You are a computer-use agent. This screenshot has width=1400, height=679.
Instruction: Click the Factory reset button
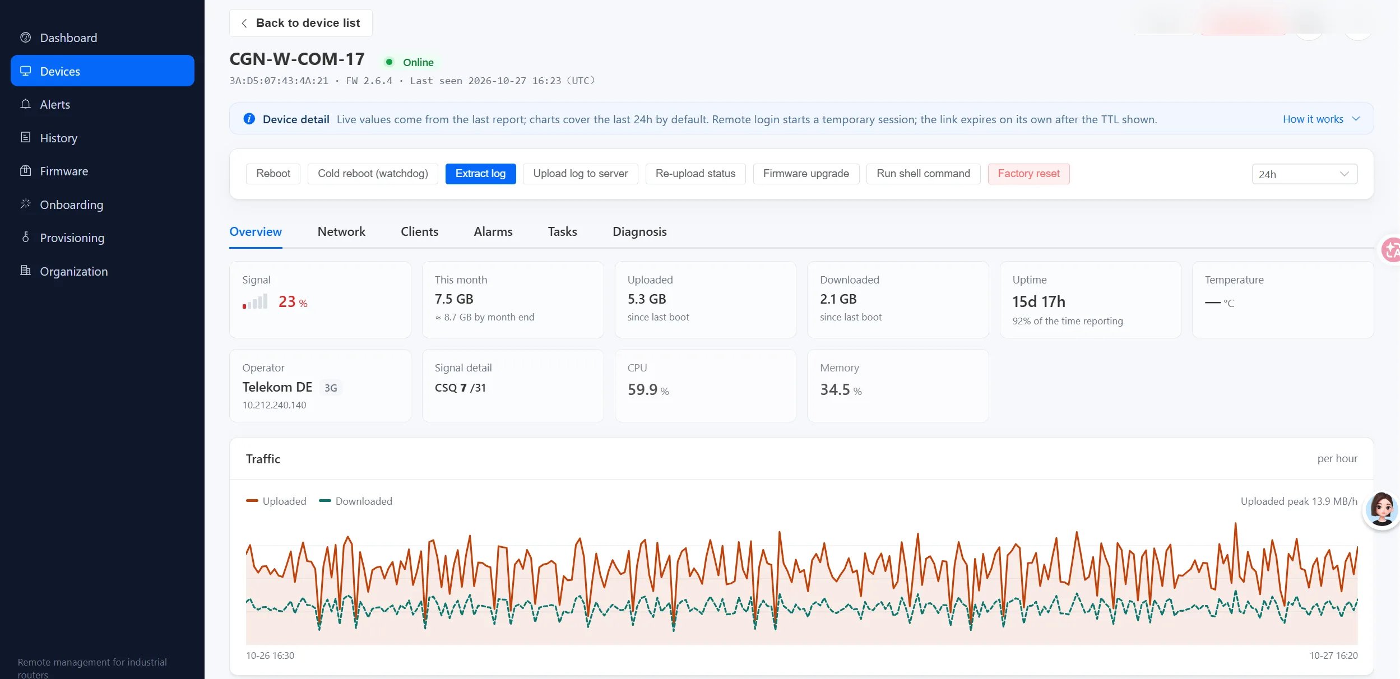pyautogui.click(x=1028, y=174)
